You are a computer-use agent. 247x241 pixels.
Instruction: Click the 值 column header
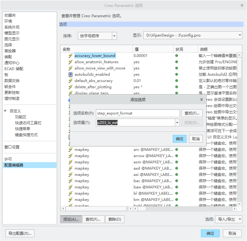(x=153, y=49)
